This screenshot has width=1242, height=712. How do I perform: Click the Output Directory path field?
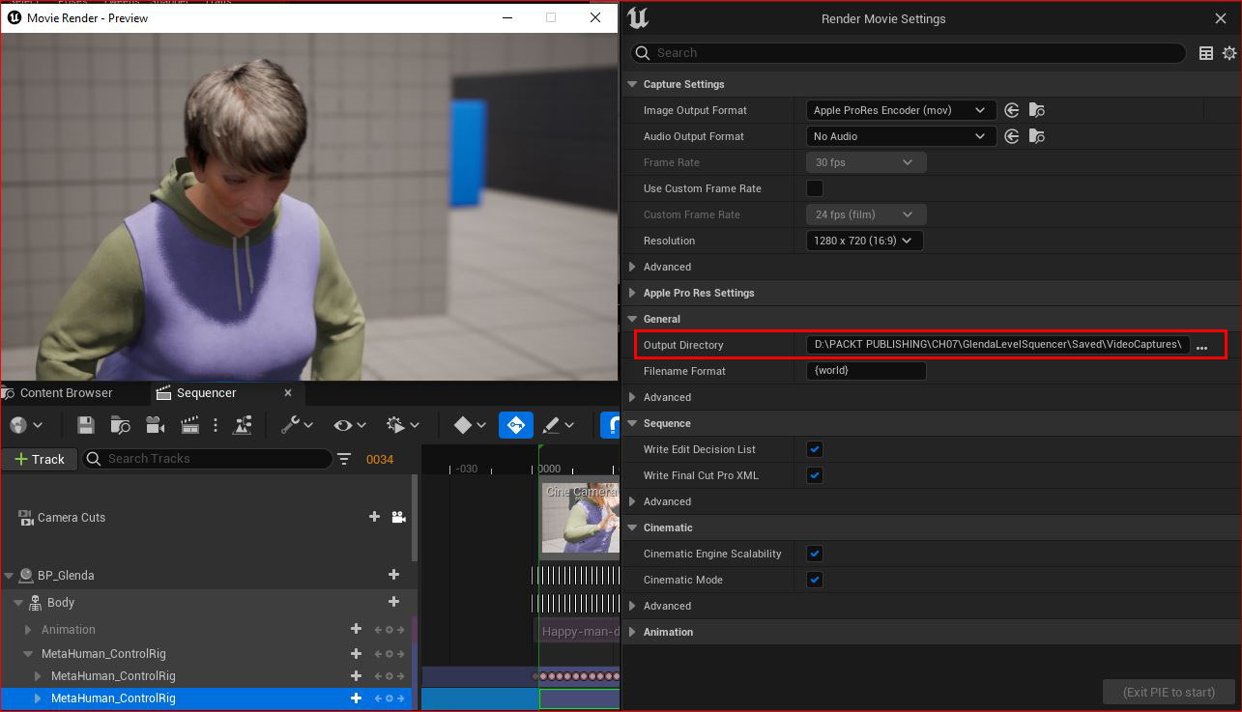click(997, 345)
